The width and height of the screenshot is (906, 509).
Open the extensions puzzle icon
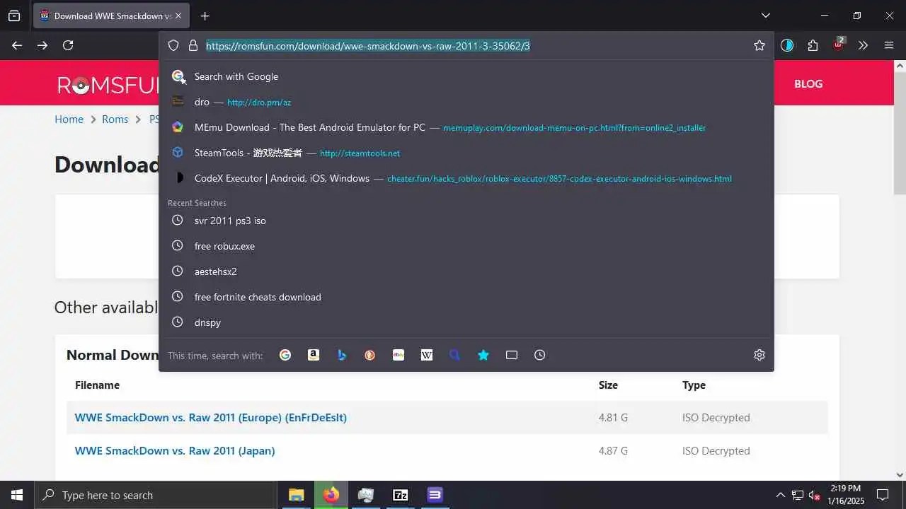pos(813,45)
